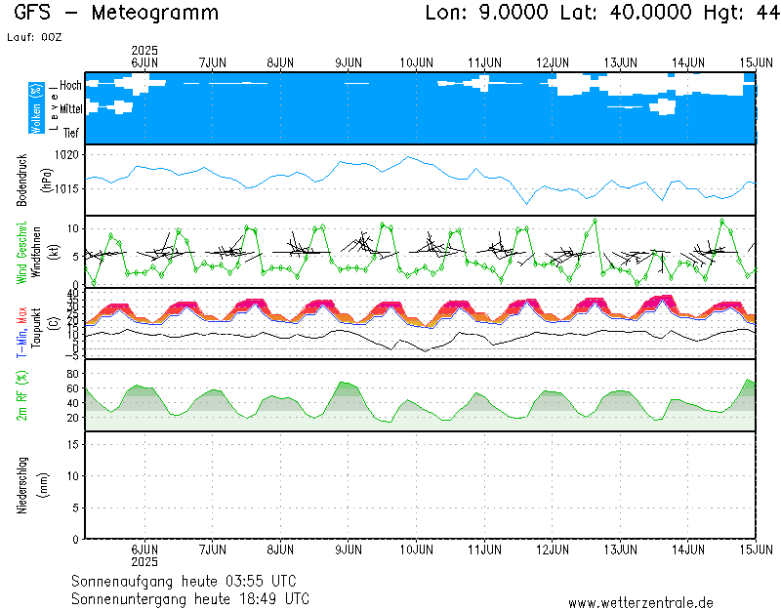The image size is (781, 610).
Task: Click the 'Sonnenaufgang heute 03:55 UTC' line
Action: point(184,581)
